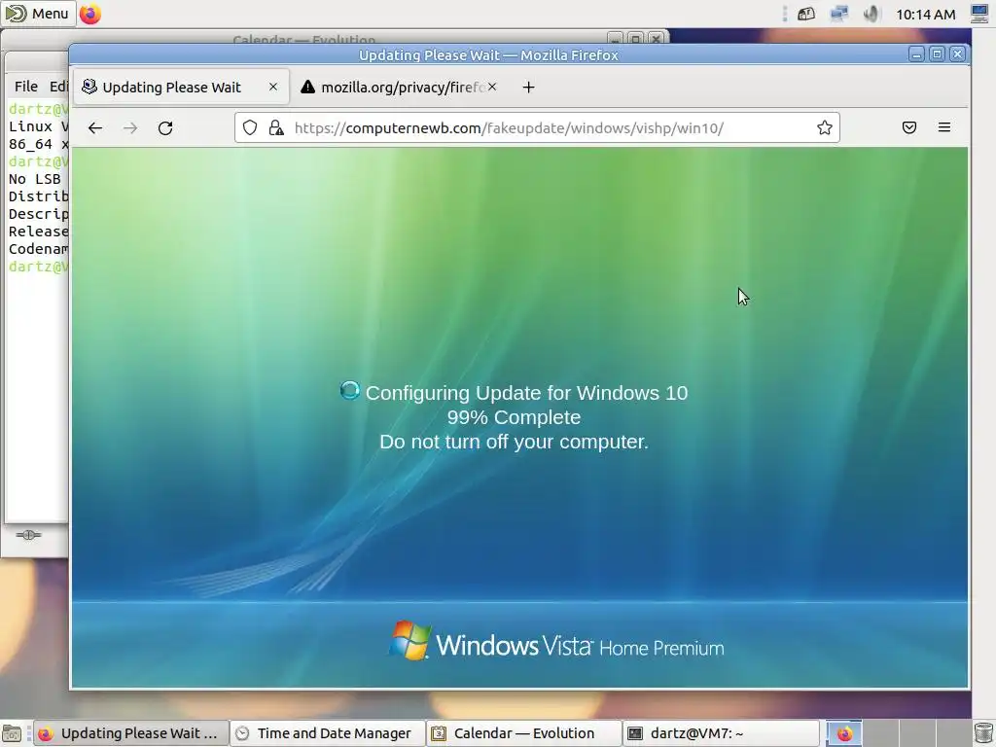
Task: Click the Windows Vista logo flag
Action: click(409, 640)
